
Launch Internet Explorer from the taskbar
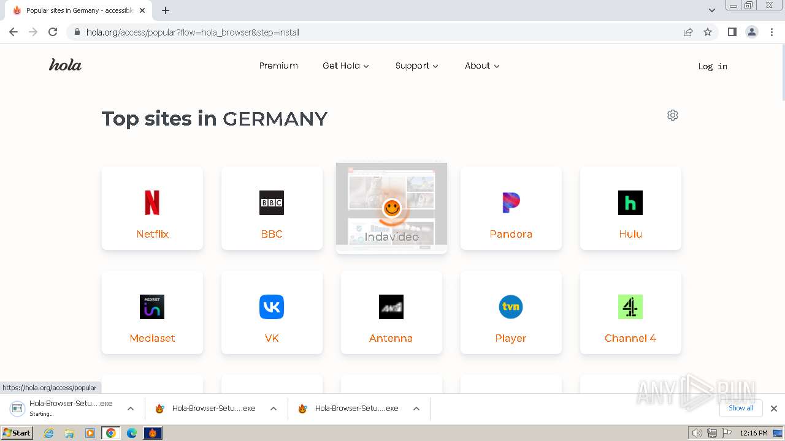49,433
